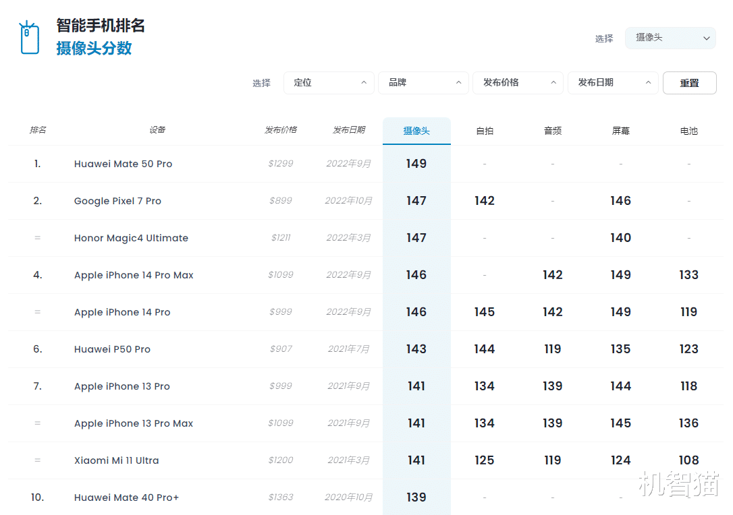Click Xiaomi Mi 11 Ultra selfie score 125
The image size is (733, 515).
click(x=485, y=460)
